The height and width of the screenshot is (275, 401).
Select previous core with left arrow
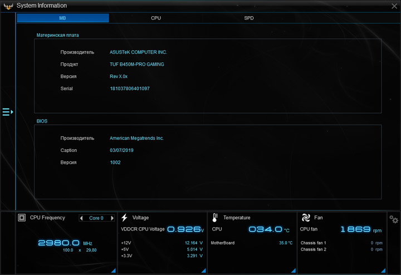tap(81, 218)
